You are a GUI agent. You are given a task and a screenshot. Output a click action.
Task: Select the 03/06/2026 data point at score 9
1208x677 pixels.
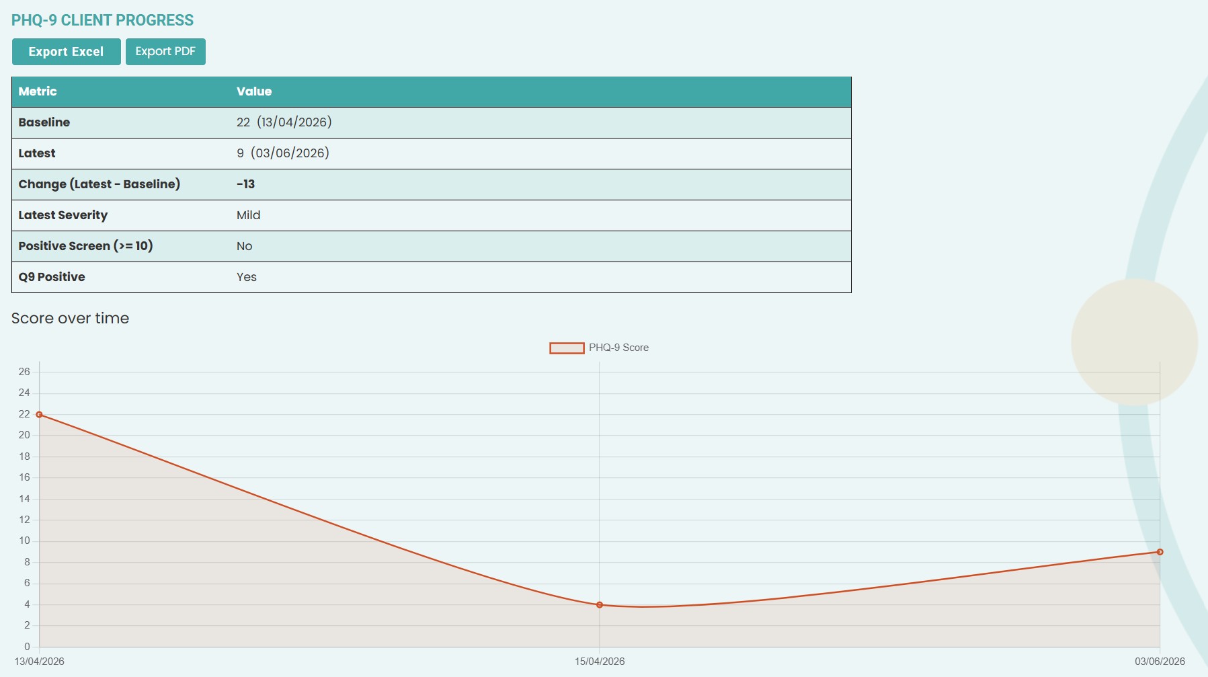click(1160, 552)
